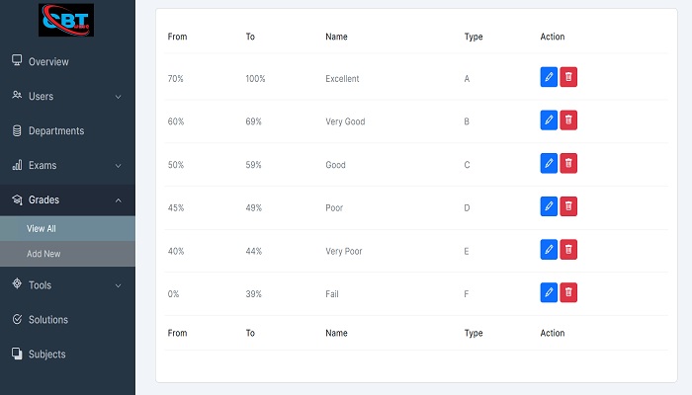Delete the Fail grade row
Screen dimensions: 692x395
(568, 292)
